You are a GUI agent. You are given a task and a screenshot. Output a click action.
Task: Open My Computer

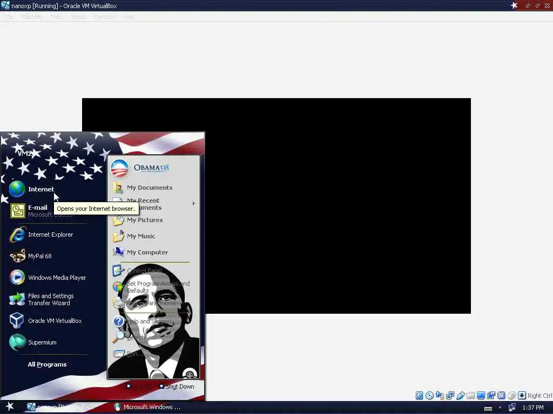coord(153,252)
